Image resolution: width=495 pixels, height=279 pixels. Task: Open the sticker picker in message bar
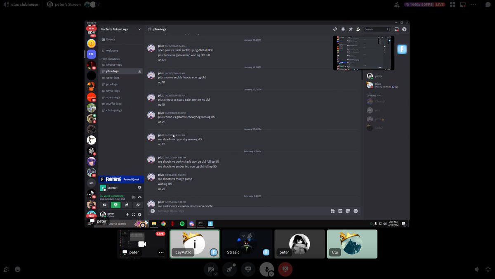click(x=348, y=211)
